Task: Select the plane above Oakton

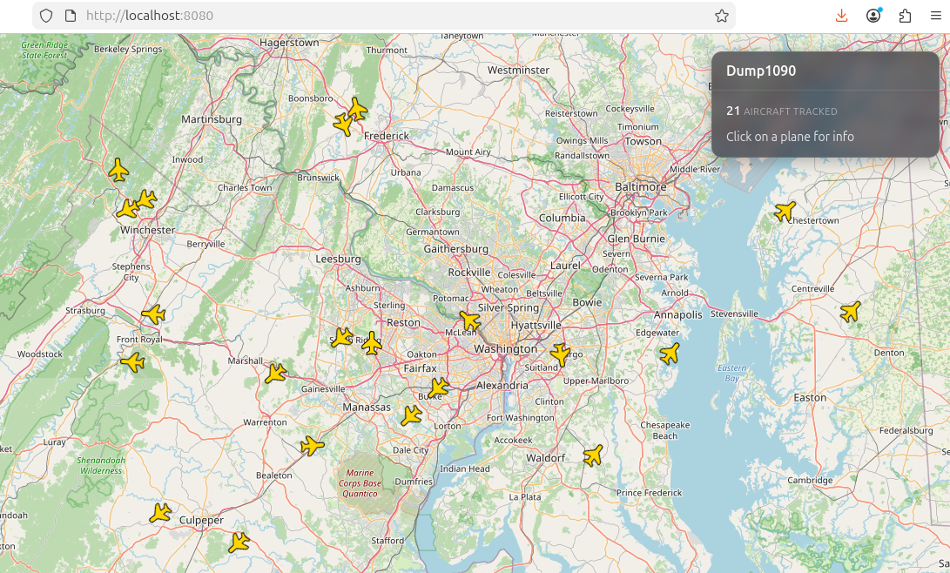Action: click(372, 343)
